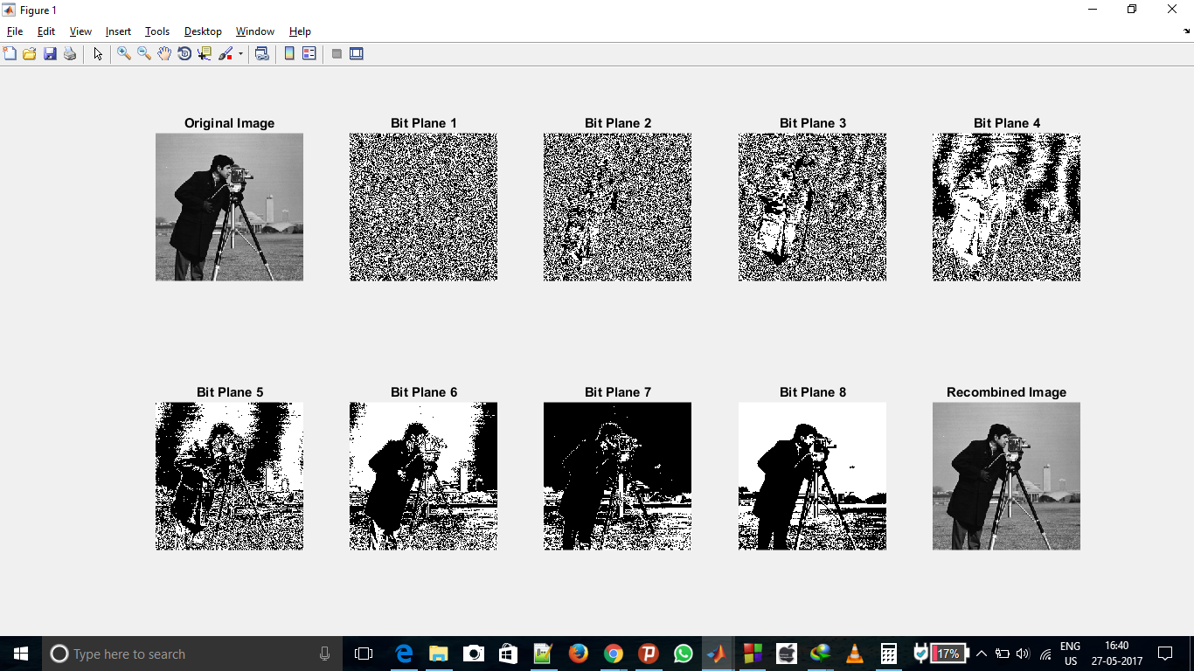Click the taskbar search box

click(x=192, y=654)
